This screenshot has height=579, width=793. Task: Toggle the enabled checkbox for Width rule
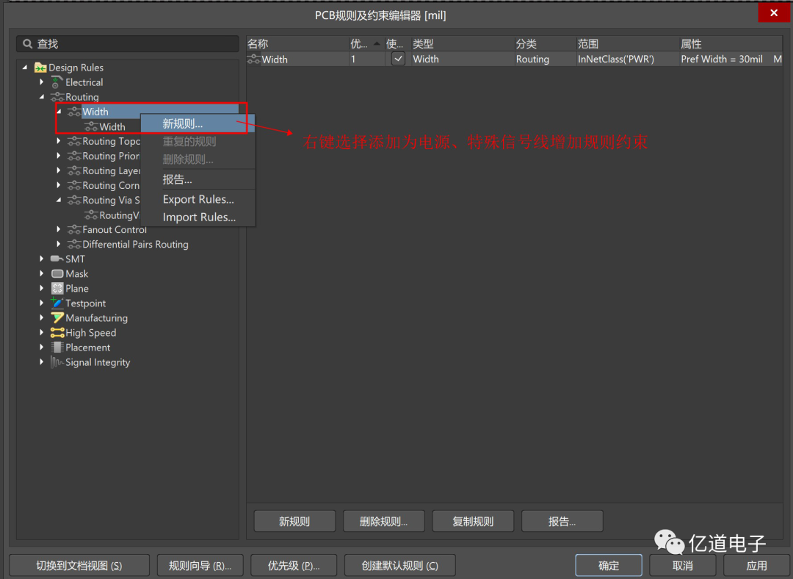tap(398, 59)
